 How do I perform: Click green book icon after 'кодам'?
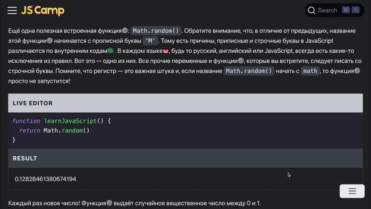[x=111, y=51]
